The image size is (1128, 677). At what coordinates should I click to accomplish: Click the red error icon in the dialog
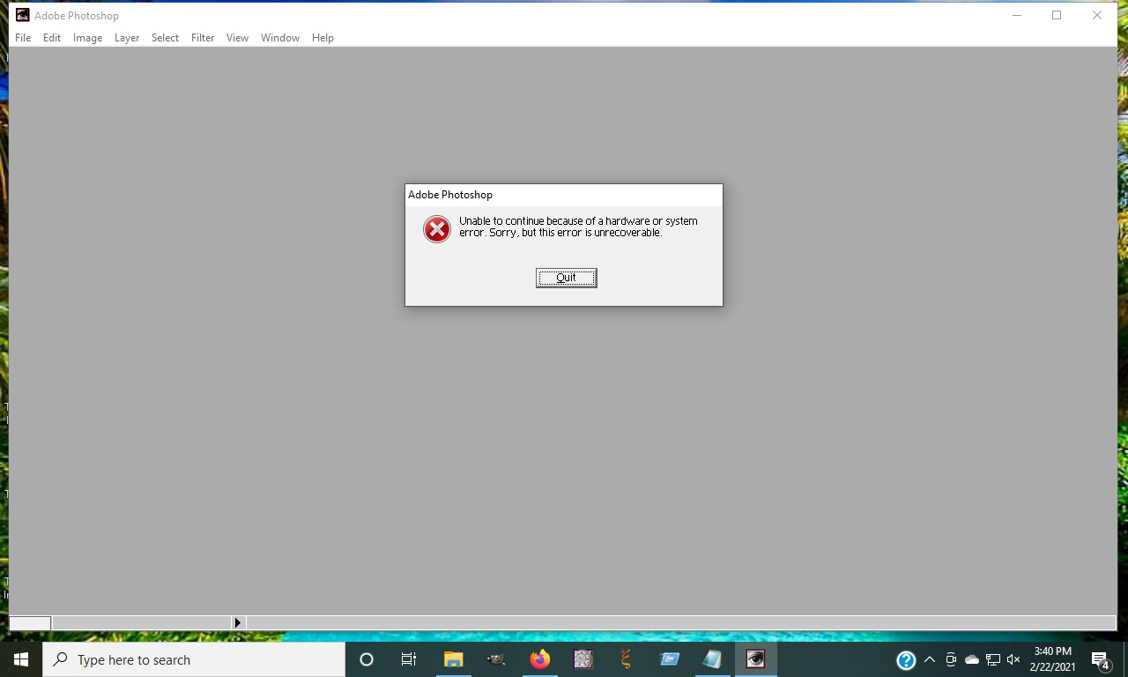tap(437, 229)
